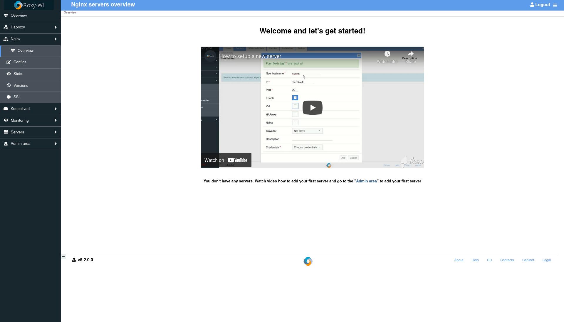This screenshot has width=564, height=322.
Task: Click the Haproxy network icon
Action: [x=6, y=27]
